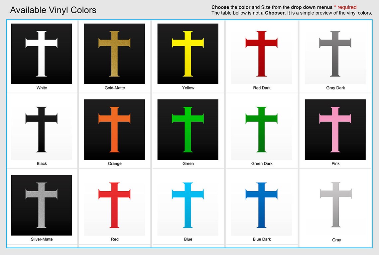Select the Gold-Matte vinyl cross swatch
Image resolution: width=379 pixels, height=255 pixels.
(114, 54)
